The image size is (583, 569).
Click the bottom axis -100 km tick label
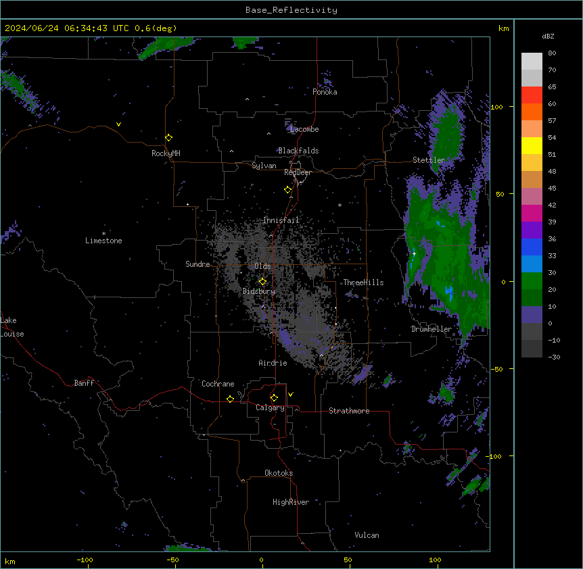coord(85,560)
